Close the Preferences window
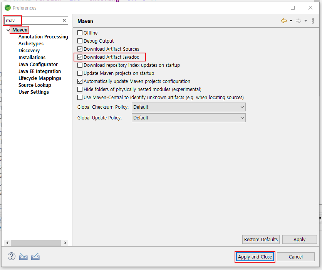This screenshot has height=270, width=322. pos(310,8)
